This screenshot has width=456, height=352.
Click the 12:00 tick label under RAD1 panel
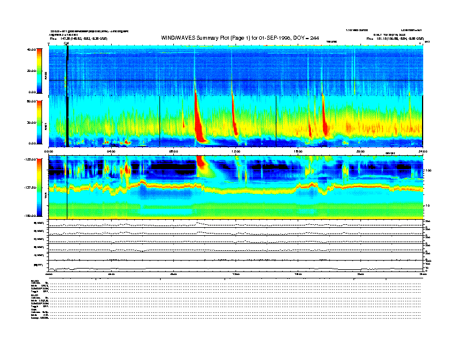tap(236, 151)
